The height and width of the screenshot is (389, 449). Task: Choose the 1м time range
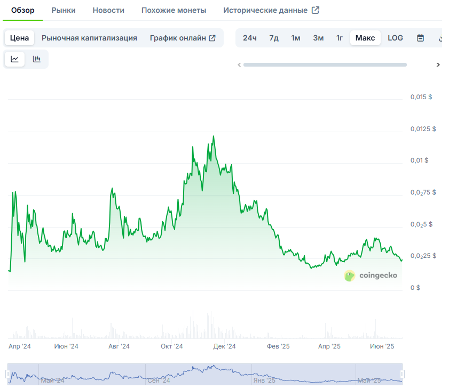pyautogui.click(x=295, y=38)
